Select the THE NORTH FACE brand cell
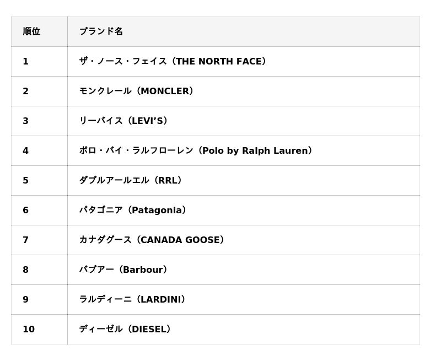 pos(173,61)
